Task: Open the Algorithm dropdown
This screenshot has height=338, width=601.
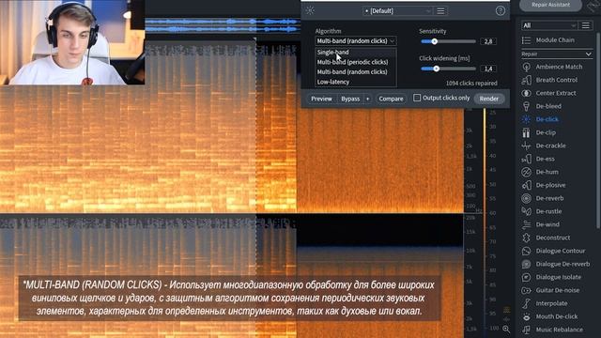Action: click(x=356, y=41)
